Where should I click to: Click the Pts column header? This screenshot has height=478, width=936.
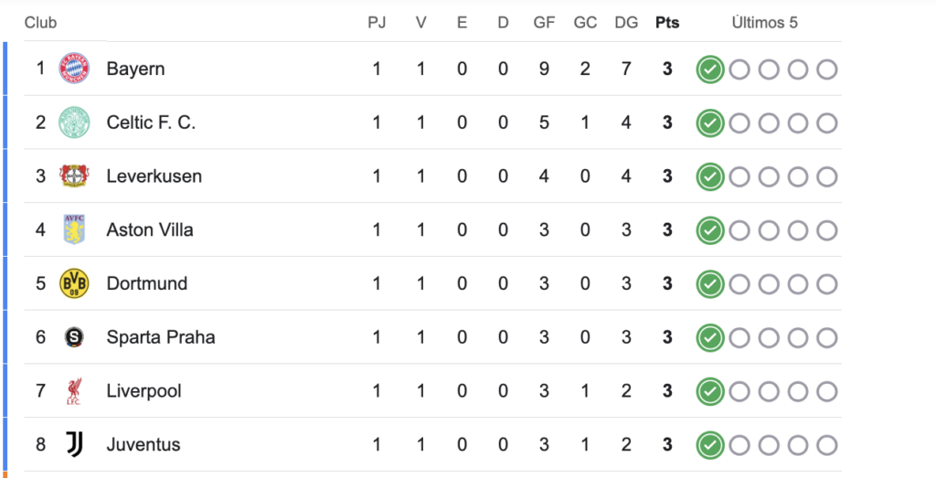667,23
